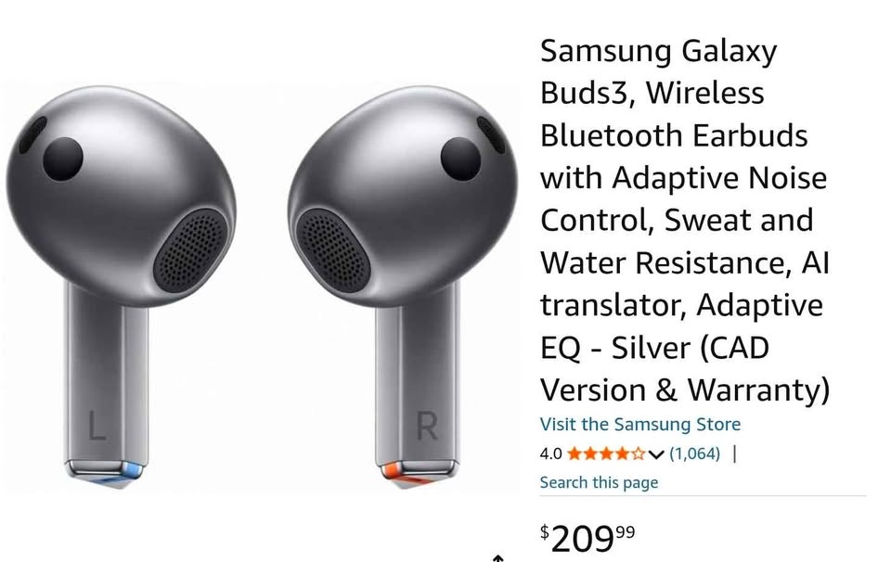Click the L marking on left stem
Image resolution: width=891 pixels, height=562 pixels.
click(x=97, y=426)
